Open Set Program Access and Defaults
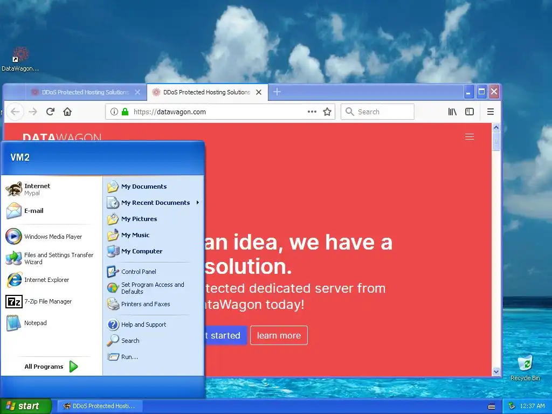552x414 pixels. point(154,288)
